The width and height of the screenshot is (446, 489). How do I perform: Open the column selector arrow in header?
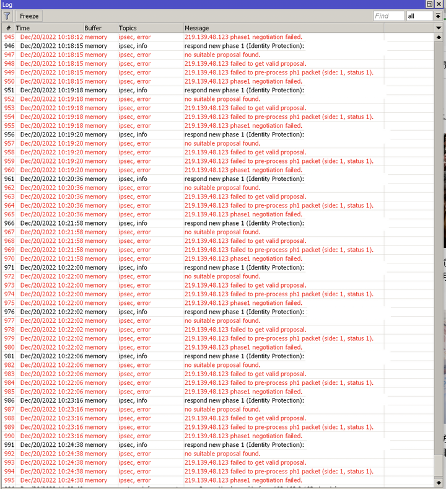click(439, 28)
